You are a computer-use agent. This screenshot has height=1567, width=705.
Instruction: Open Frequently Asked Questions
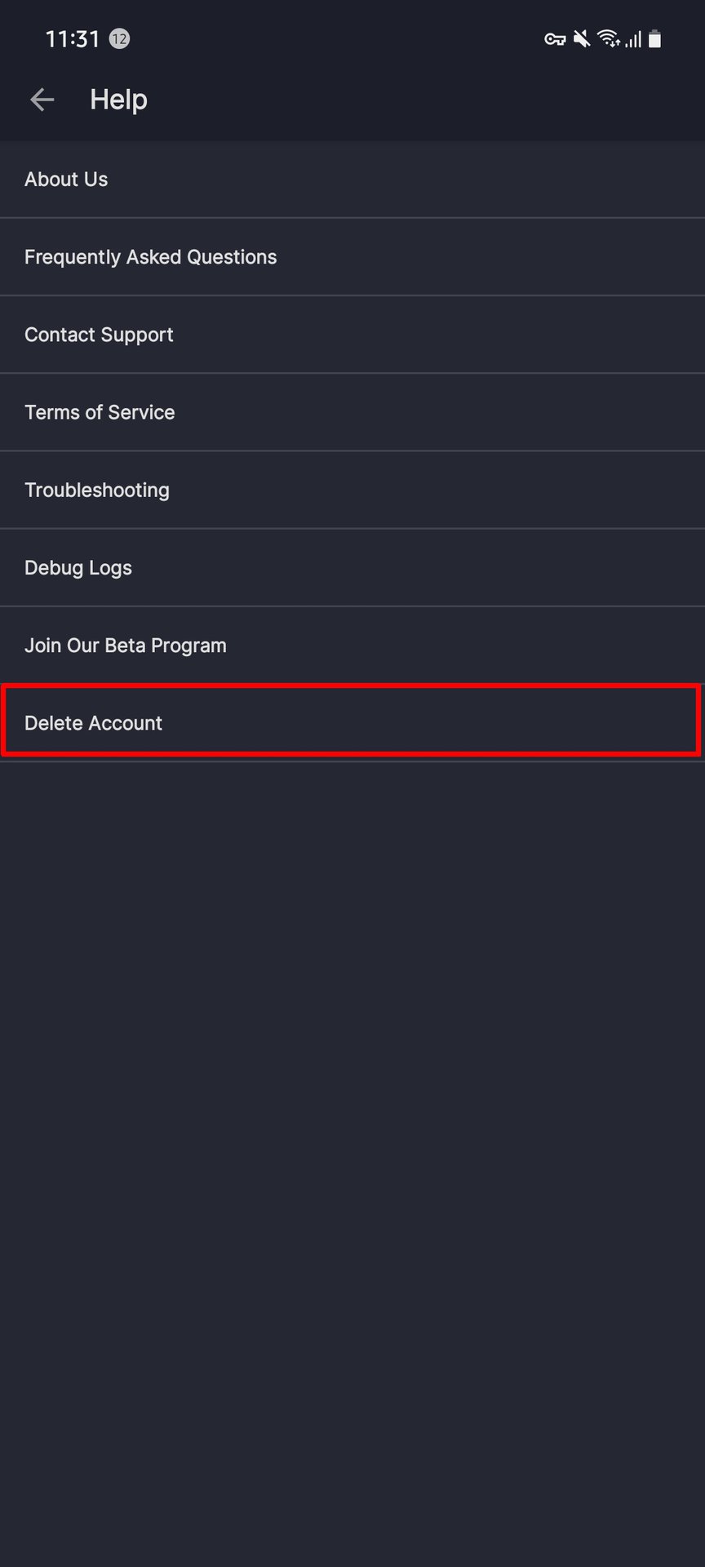151,257
